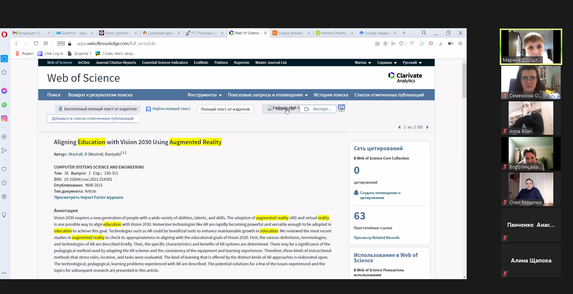This screenshot has width=573, height=294.
Task: Click Просмотр Related Records link
Action: pyautogui.click(x=377, y=238)
